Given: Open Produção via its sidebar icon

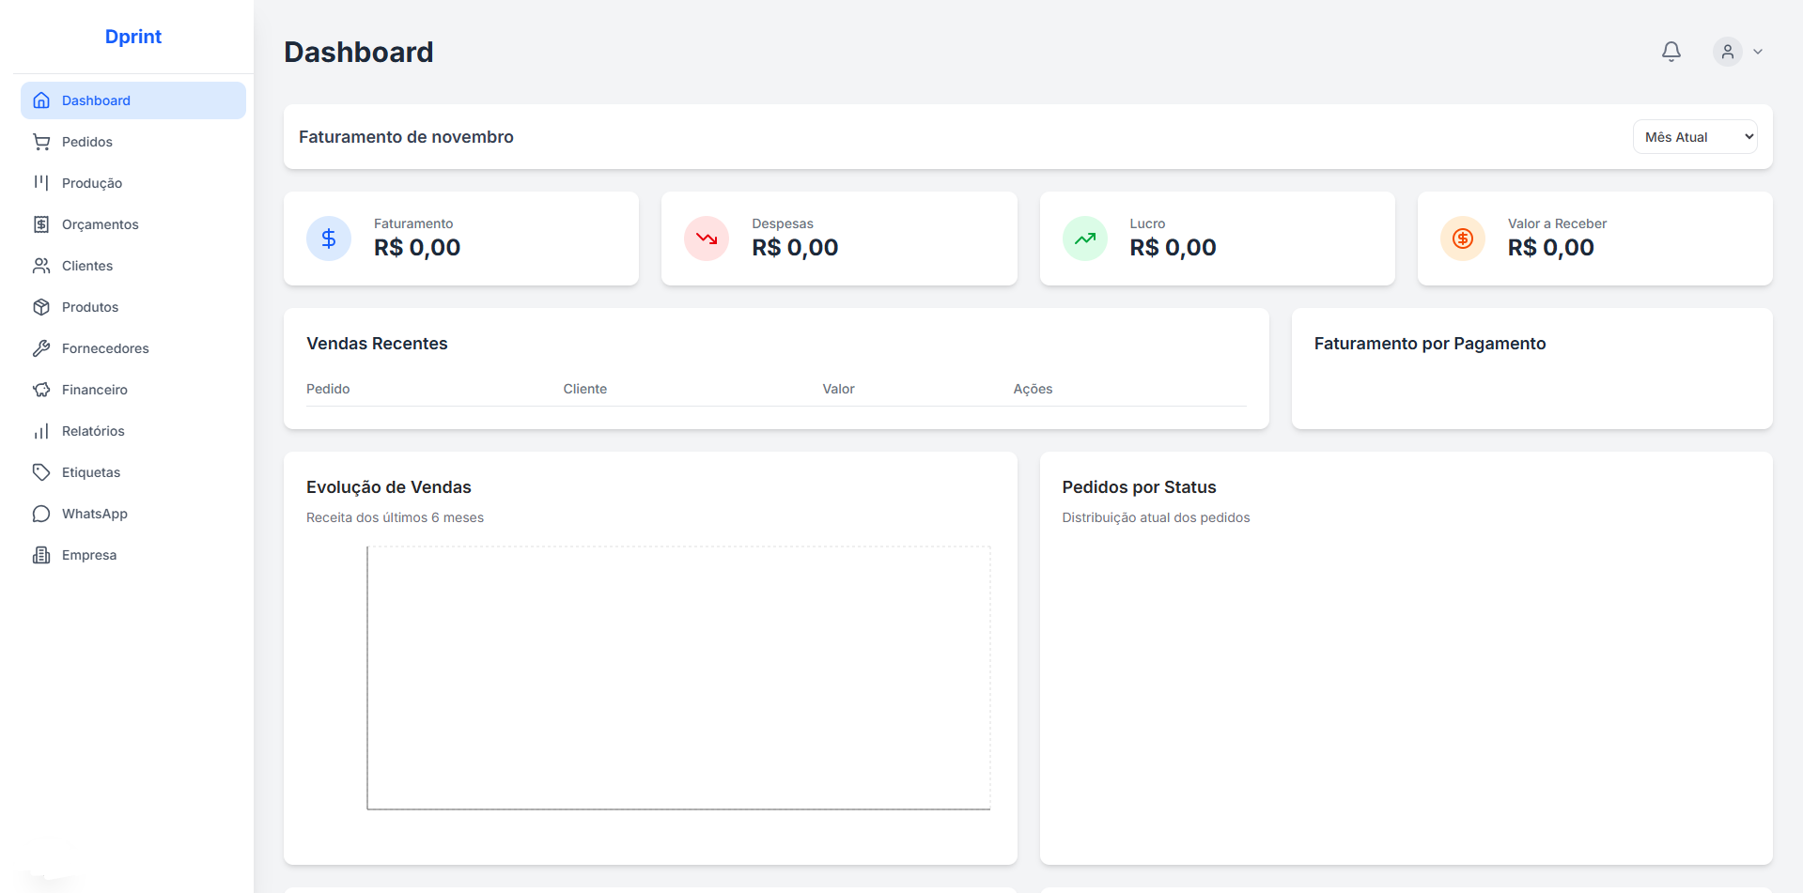Looking at the screenshot, I should [x=41, y=182].
